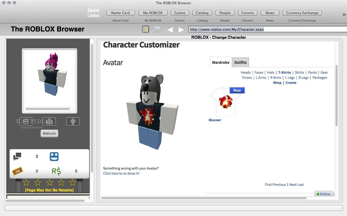This screenshot has height=216, width=347.
Task: Open the Bloxxer item name link
Action: click(215, 120)
